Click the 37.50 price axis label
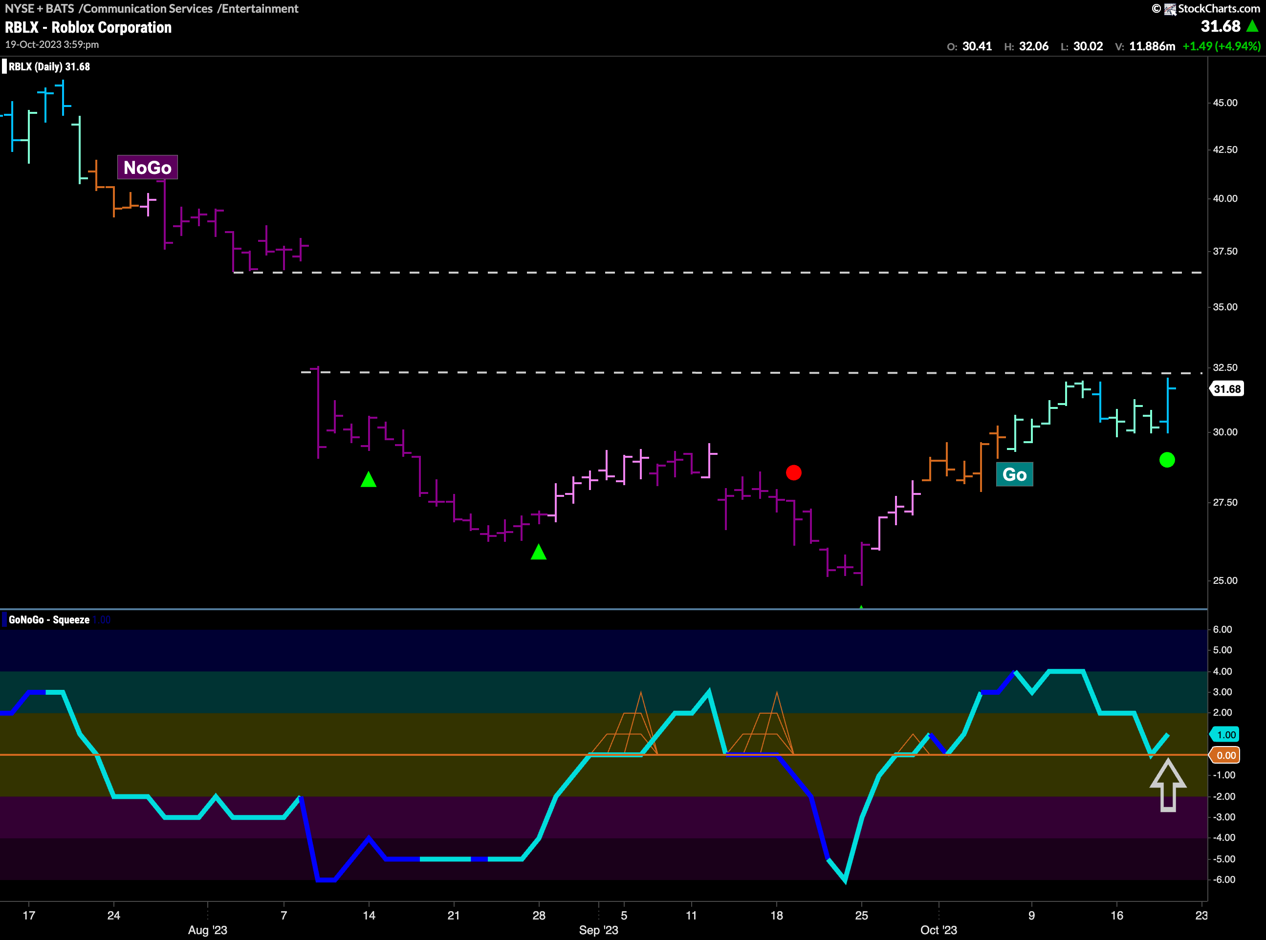 click(x=1225, y=251)
